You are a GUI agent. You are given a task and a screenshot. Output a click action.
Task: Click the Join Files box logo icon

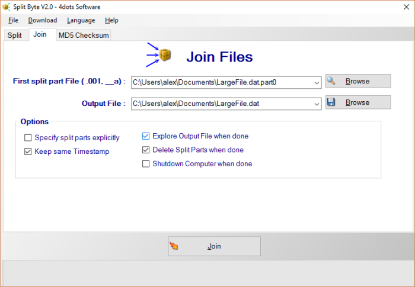(x=165, y=55)
